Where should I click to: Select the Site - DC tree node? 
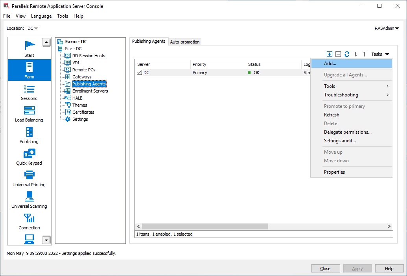tap(73, 49)
